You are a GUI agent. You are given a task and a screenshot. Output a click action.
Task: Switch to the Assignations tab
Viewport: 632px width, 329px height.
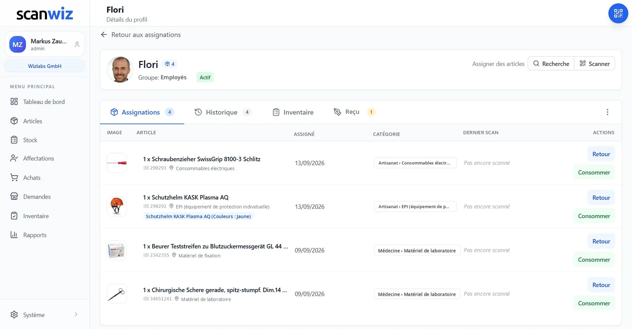pyautogui.click(x=142, y=112)
